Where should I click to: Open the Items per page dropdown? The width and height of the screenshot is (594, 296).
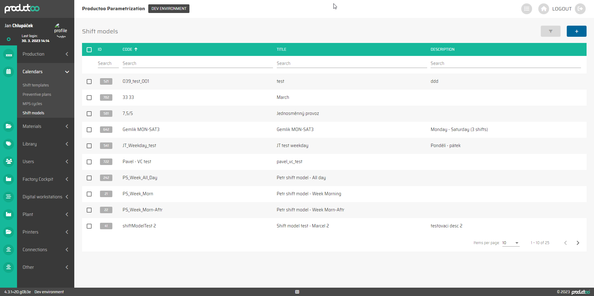[510, 243]
